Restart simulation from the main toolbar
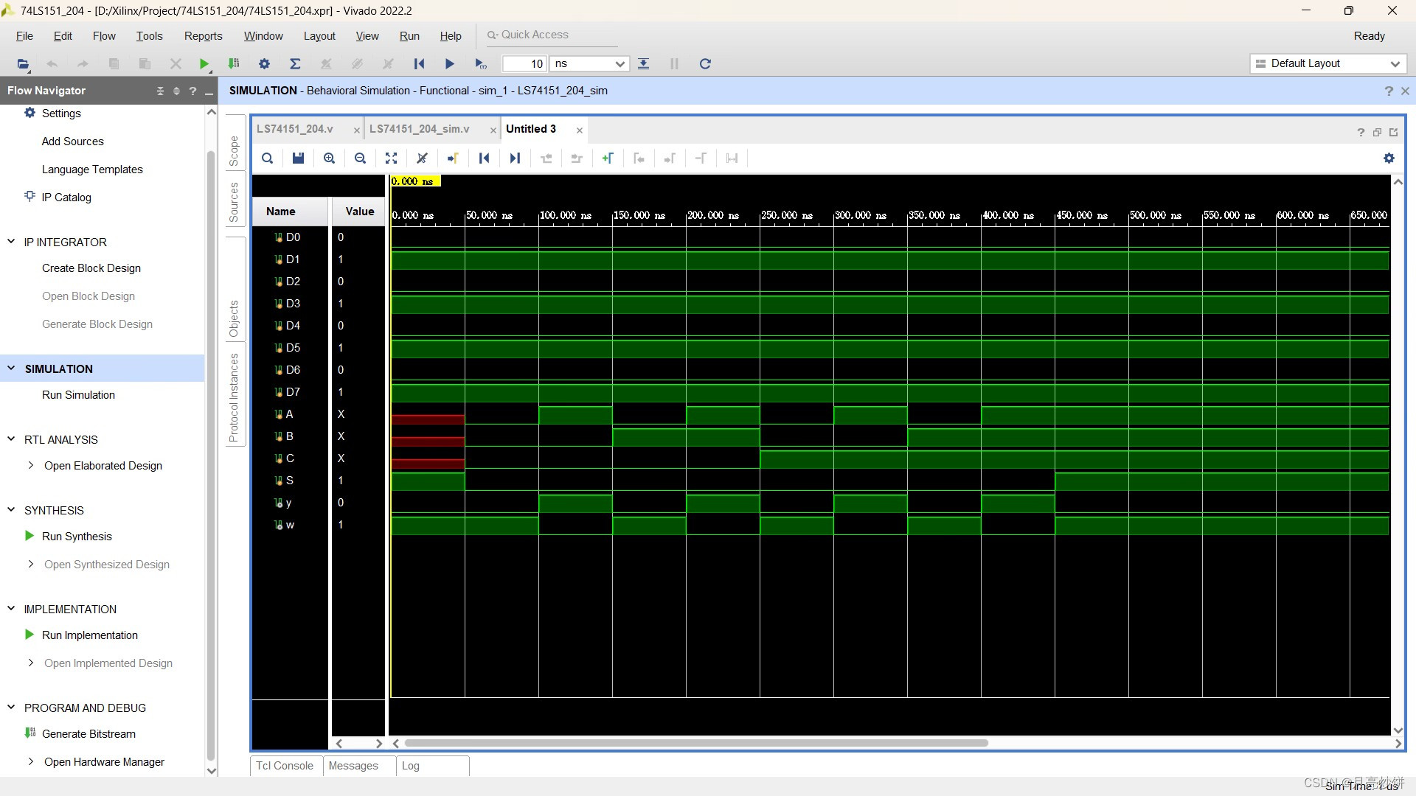The height and width of the screenshot is (796, 1416). [419, 64]
